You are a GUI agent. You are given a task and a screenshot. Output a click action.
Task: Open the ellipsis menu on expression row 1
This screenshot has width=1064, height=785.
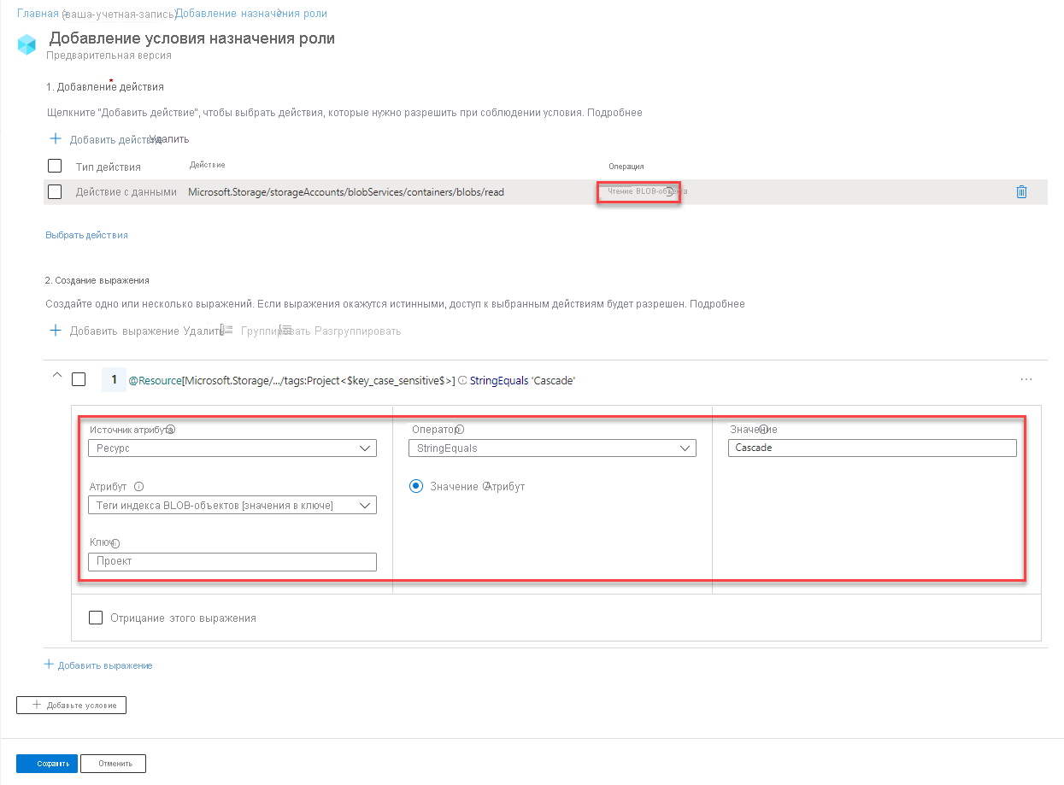[x=1026, y=379]
